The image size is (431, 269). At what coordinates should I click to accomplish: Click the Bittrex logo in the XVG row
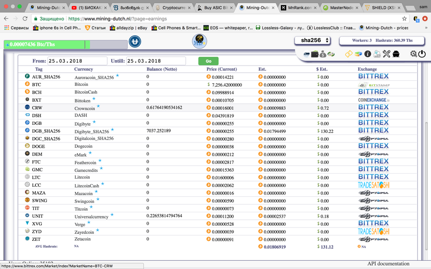pyautogui.click(x=373, y=223)
